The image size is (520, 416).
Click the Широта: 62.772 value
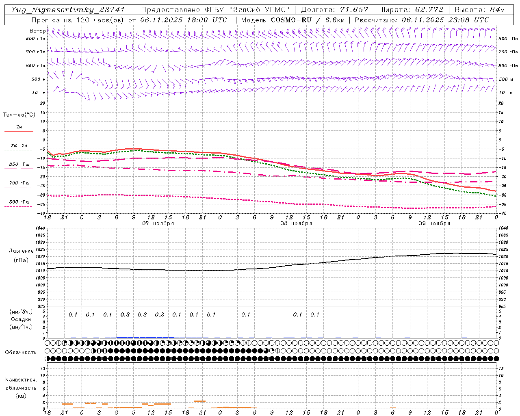(412, 10)
